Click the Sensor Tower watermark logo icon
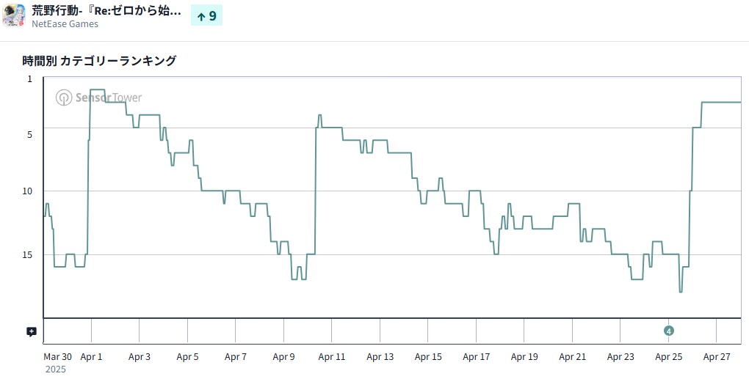This screenshot has height=379, width=749. (x=64, y=97)
